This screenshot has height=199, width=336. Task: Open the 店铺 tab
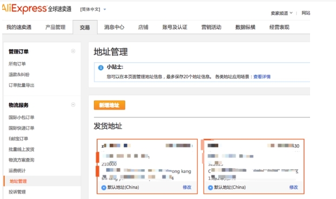coord(143,27)
